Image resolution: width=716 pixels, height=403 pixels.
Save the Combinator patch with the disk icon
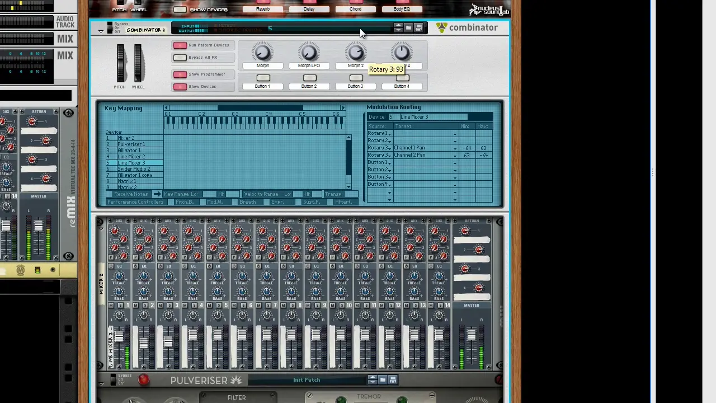pyautogui.click(x=418, y=27)
